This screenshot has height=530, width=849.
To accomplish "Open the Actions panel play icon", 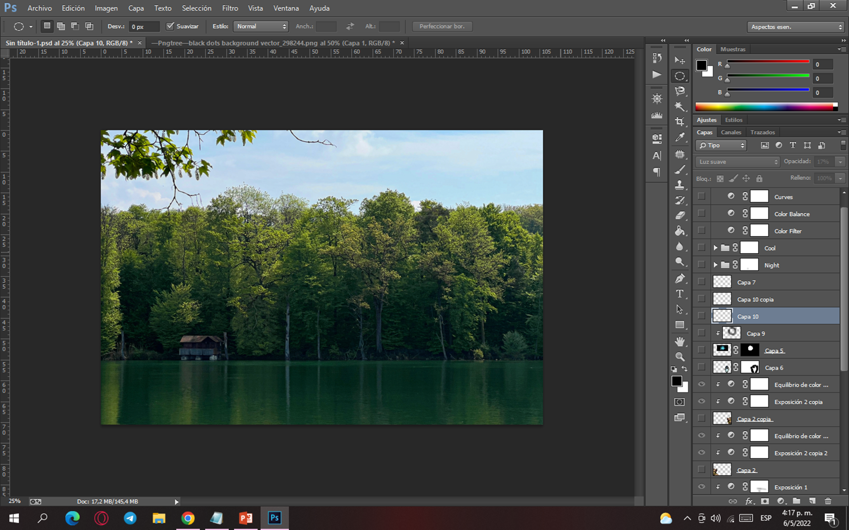I will [657, 74].
